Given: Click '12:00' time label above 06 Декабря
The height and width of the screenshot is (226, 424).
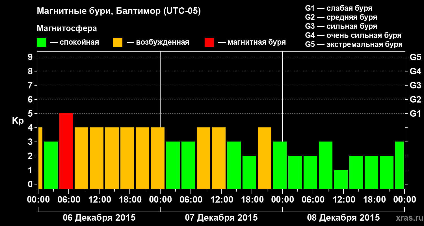Looking at the screenshot, I should pyautogui.click(x=99, y=199).
